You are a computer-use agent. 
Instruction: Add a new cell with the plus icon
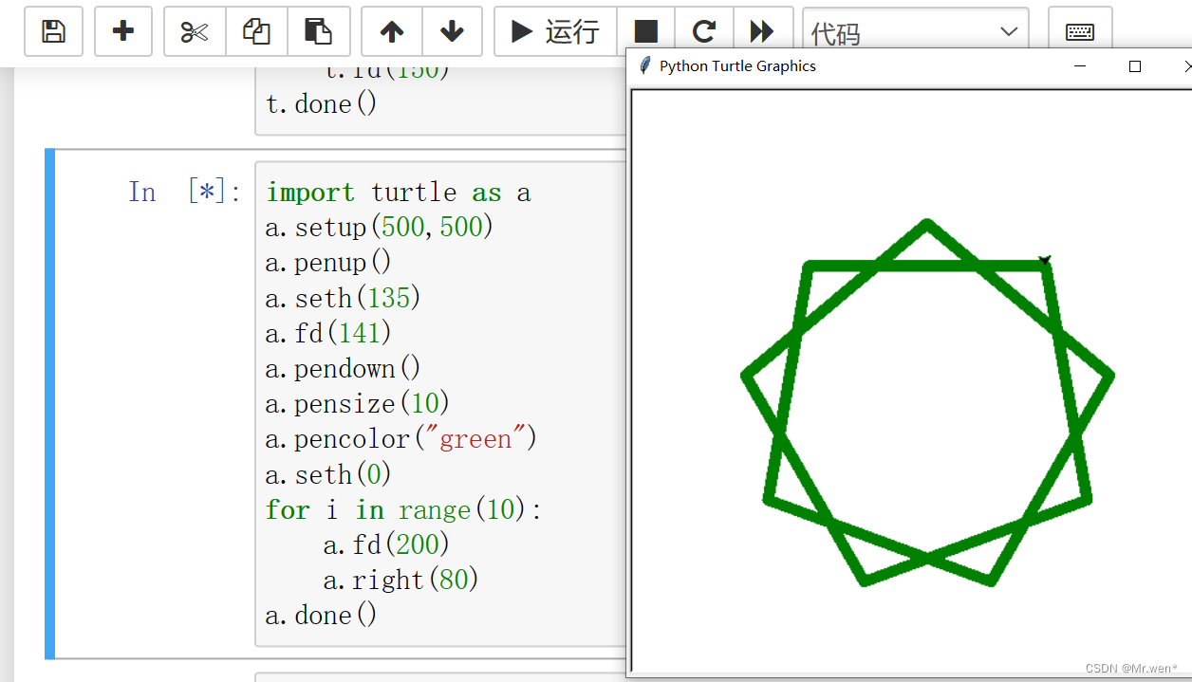coord(123,31)
